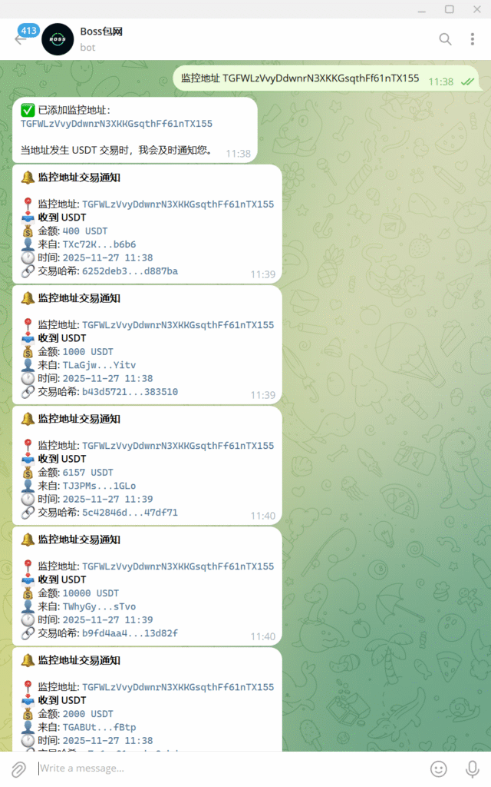Open sender address TGABUt...fBtp

click(x=99, y=727)
